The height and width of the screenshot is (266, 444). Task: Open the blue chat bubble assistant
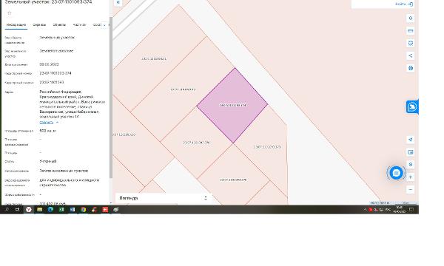[x=396, y=173]
